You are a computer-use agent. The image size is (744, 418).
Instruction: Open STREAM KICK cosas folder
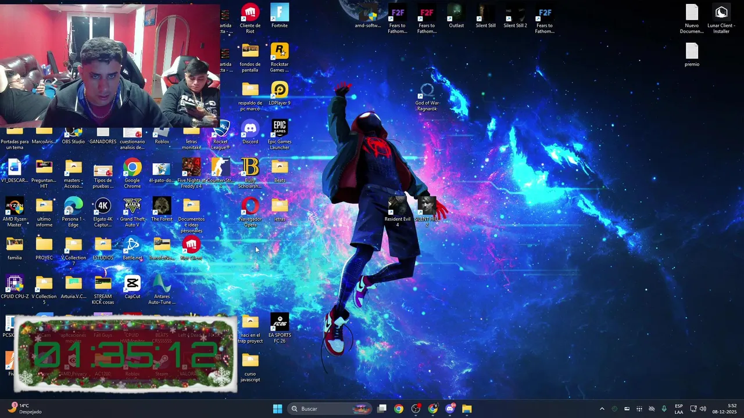tap(103, 290)
